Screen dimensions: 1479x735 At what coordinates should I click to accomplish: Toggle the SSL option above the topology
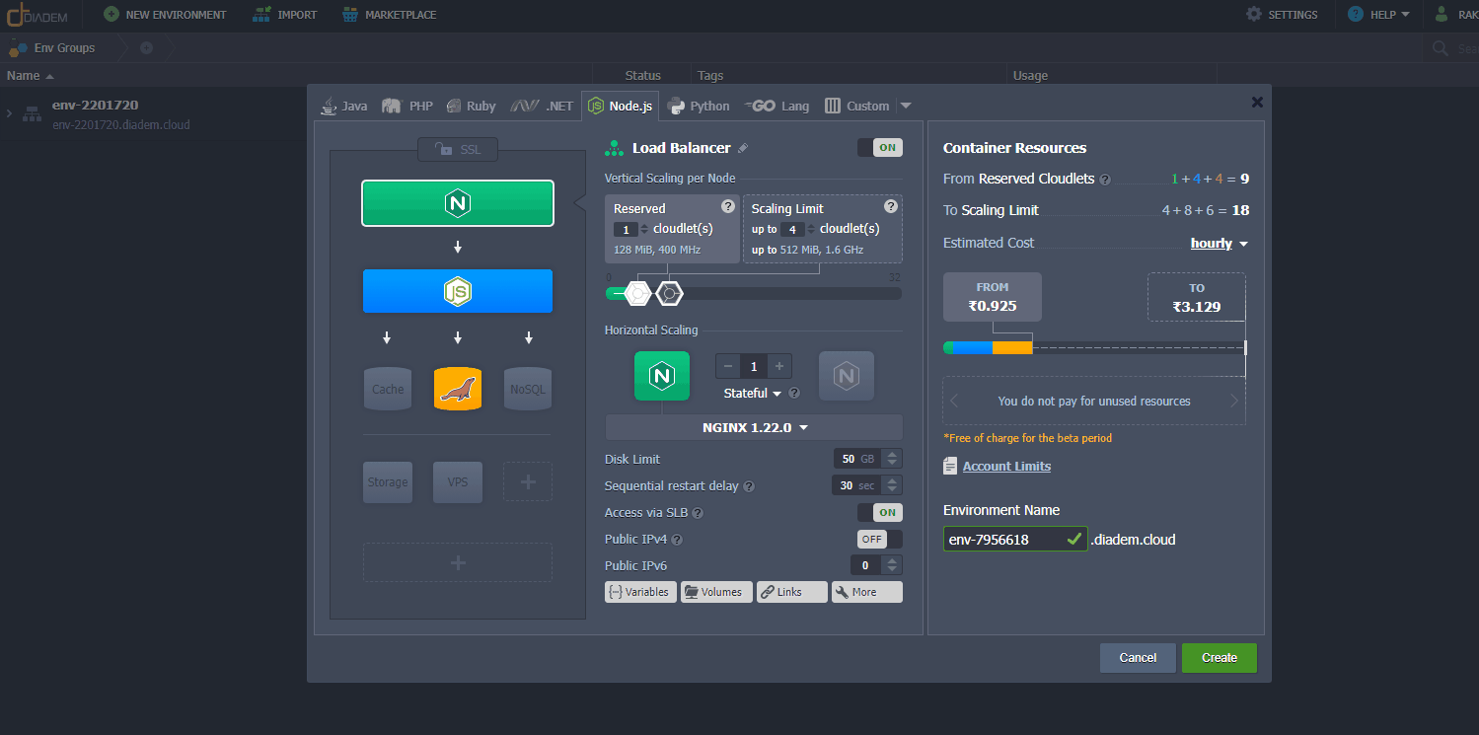(458, 149)
